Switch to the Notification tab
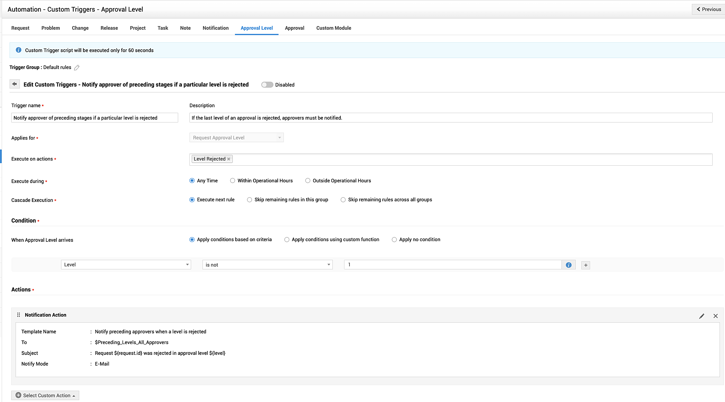 pyautogui.click(x=215, y=28)
